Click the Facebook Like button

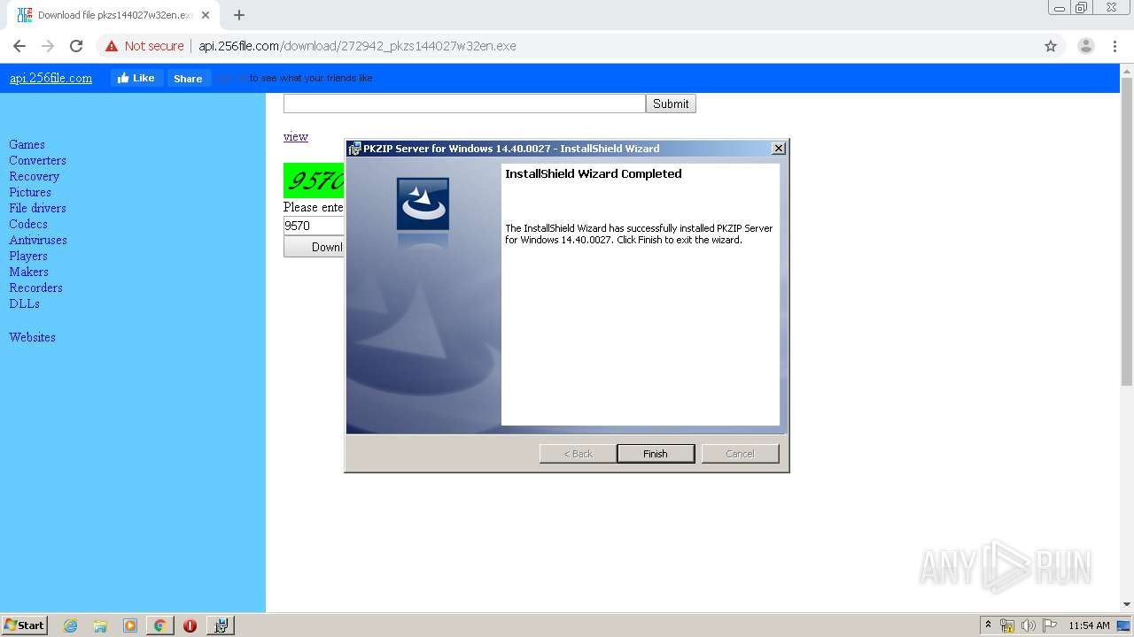click(136, 78)
